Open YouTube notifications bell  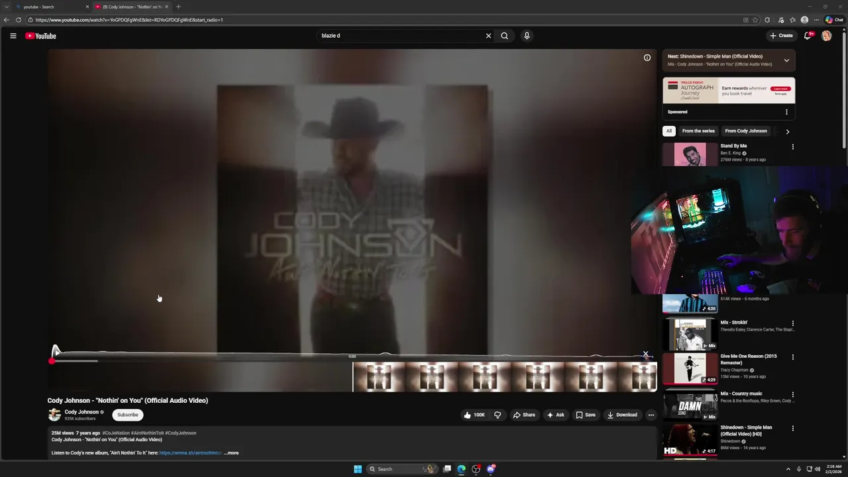[x=808, y=36]
